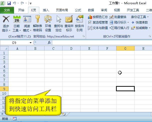Click the Select All corner triangle

pyautogui.click(x=4, y=48)
